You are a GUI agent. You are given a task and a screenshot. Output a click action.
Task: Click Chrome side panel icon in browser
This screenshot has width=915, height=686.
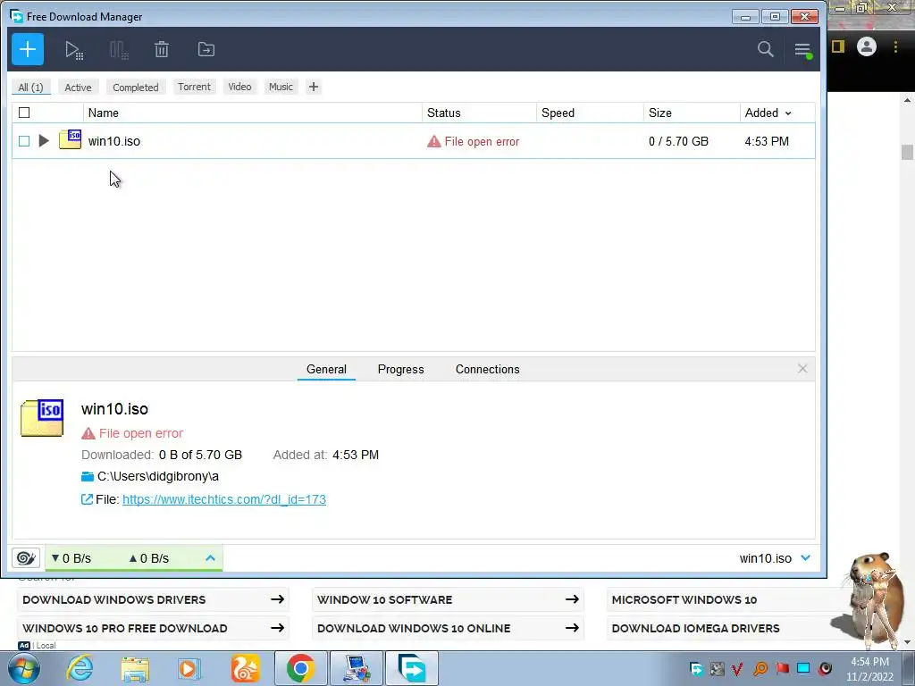coord(838,46)
